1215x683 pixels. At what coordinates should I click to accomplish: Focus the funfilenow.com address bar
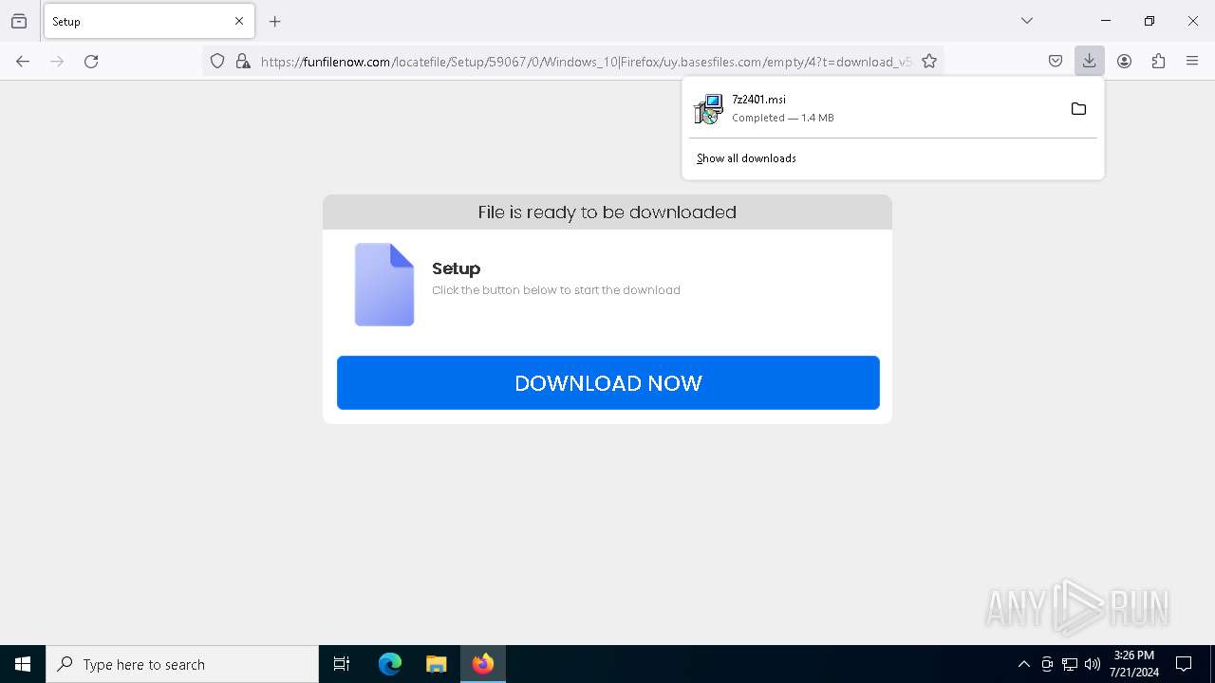coord(585,62)
